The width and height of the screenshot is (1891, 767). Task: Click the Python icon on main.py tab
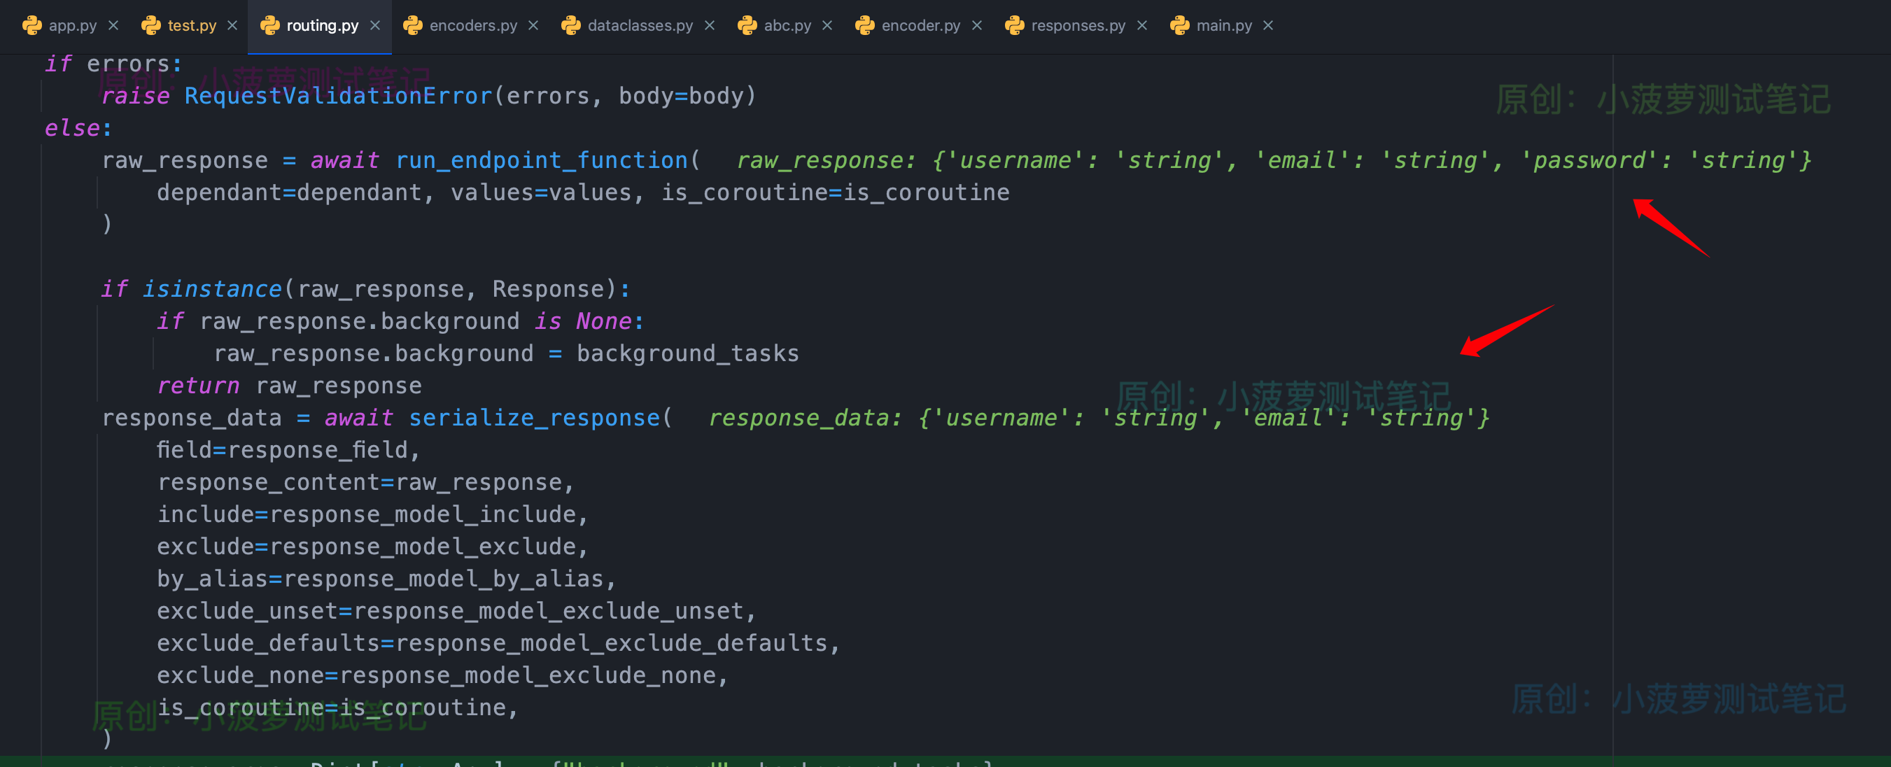click(1180, 24)
